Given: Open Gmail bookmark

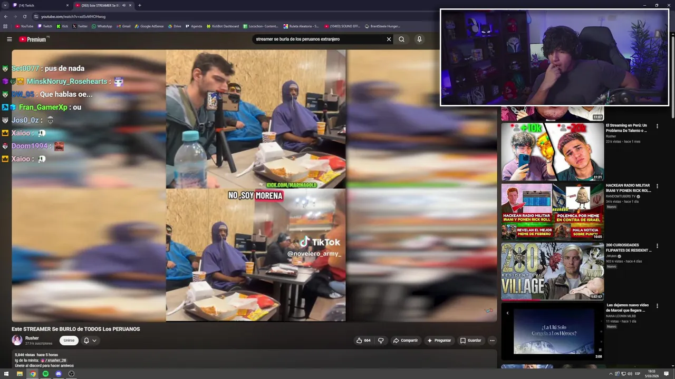Looking at the screenshot, I should (x=123, y=26).
